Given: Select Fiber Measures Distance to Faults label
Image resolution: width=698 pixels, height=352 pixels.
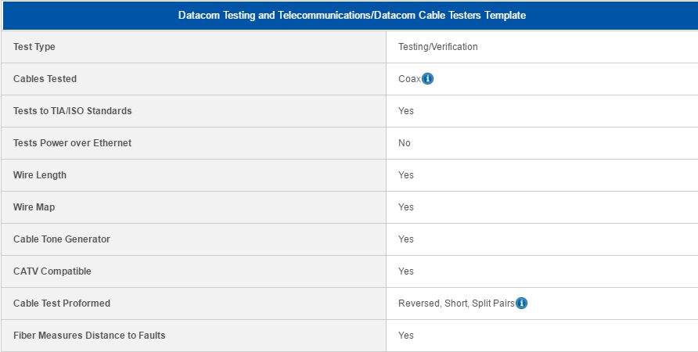Looking at the screenshot, I should (x=89, y=335).
